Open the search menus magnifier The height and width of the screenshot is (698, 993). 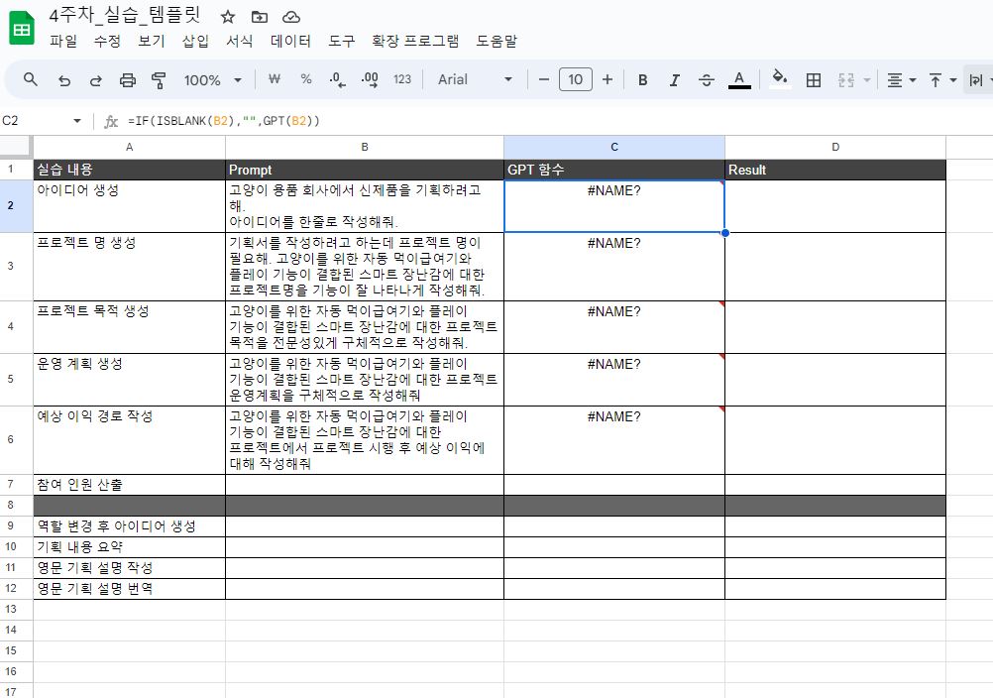coord(31,79)
